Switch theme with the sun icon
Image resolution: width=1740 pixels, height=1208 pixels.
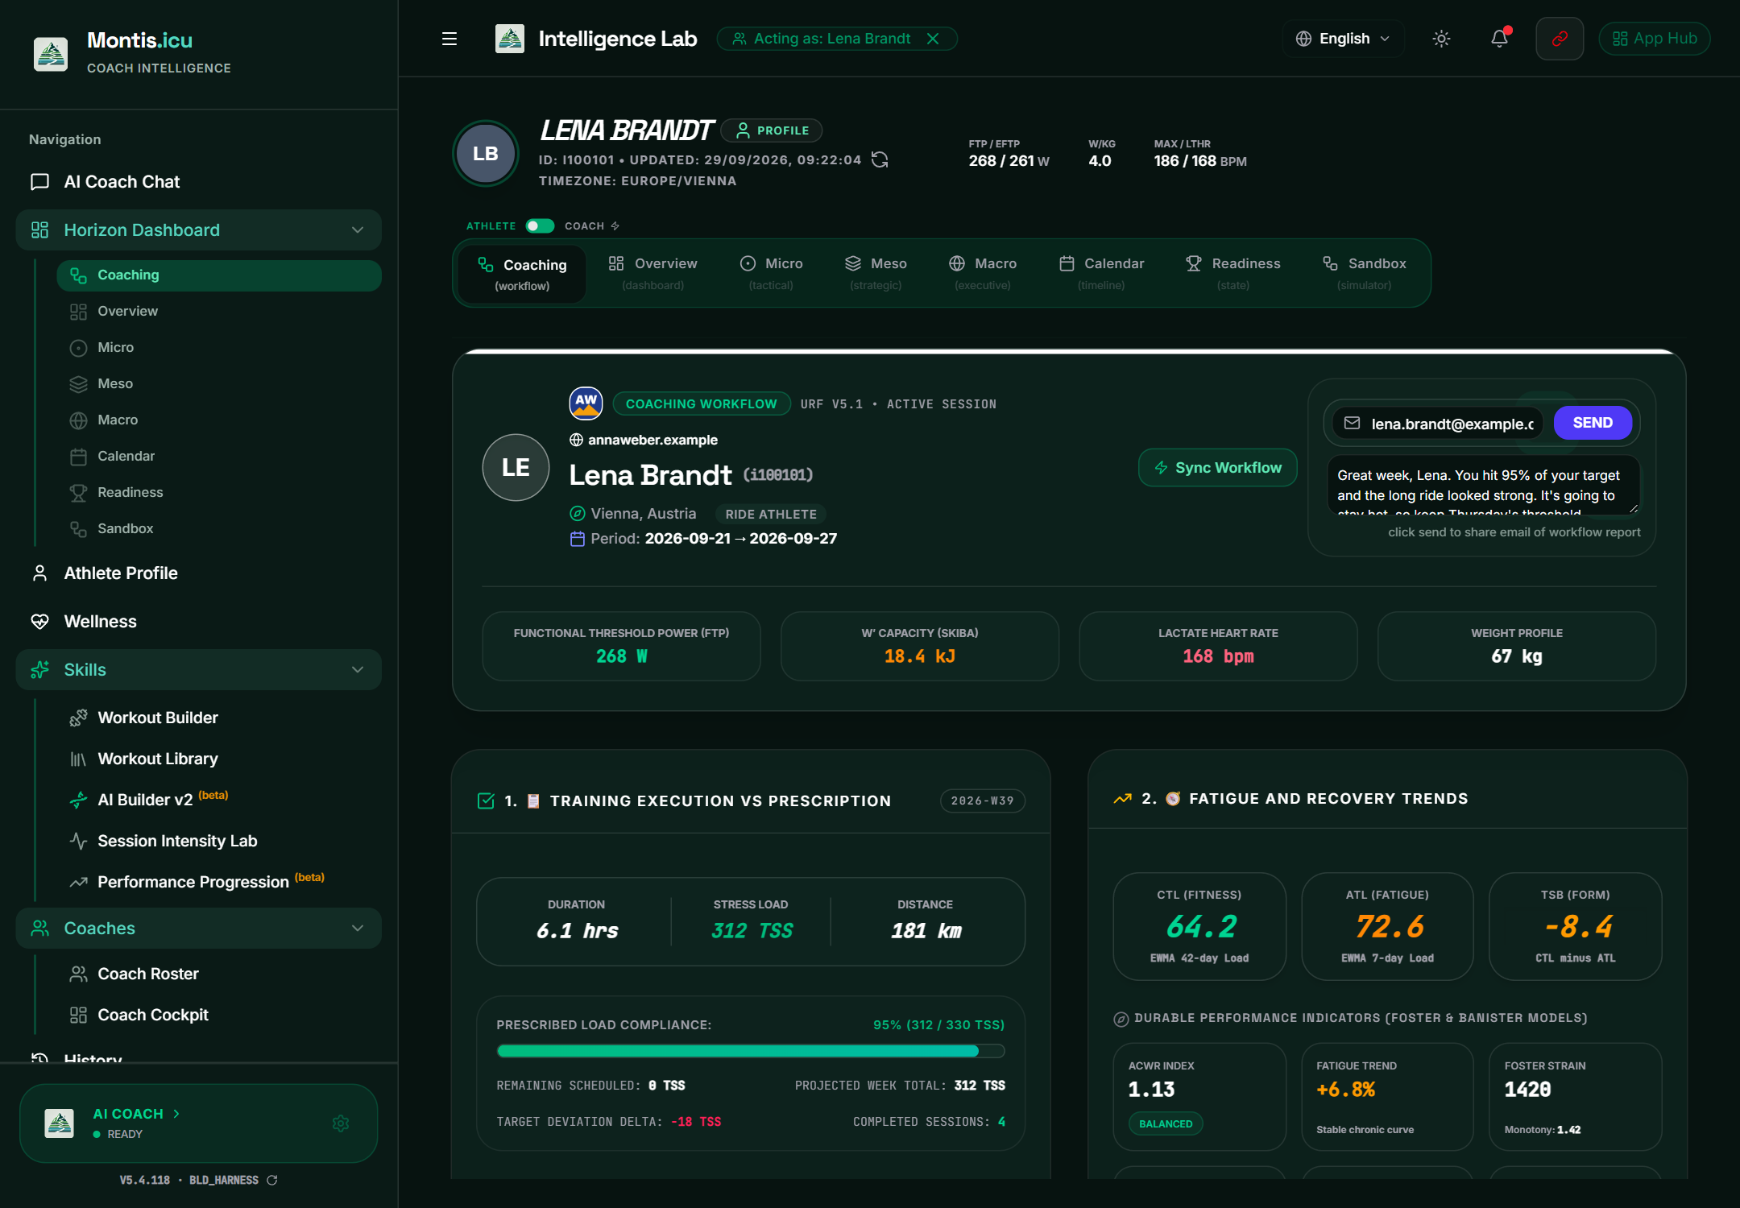pyautogui.click(x=1441, y=39)
